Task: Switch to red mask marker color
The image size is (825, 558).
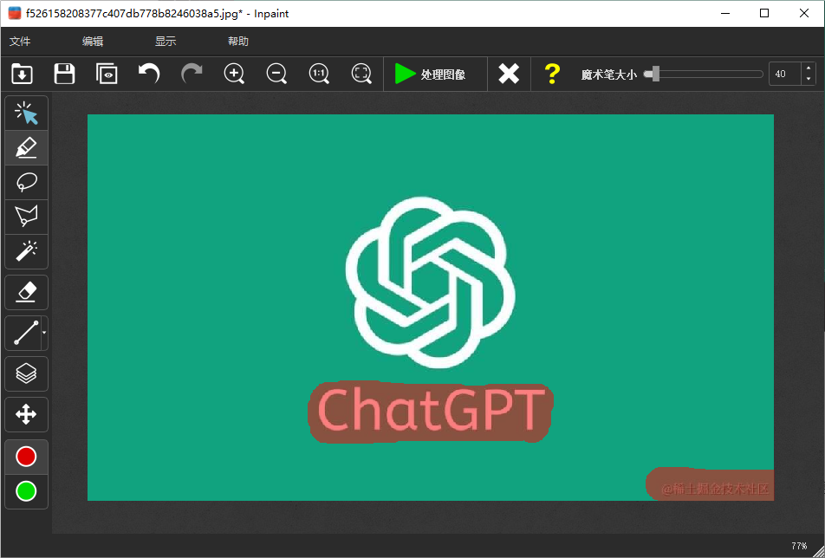Action: click(x=26, y=457)
